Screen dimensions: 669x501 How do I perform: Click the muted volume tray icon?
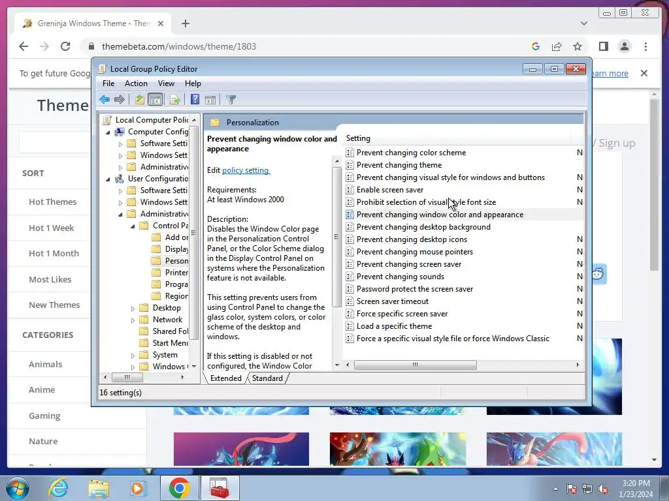tap(603, 489)
